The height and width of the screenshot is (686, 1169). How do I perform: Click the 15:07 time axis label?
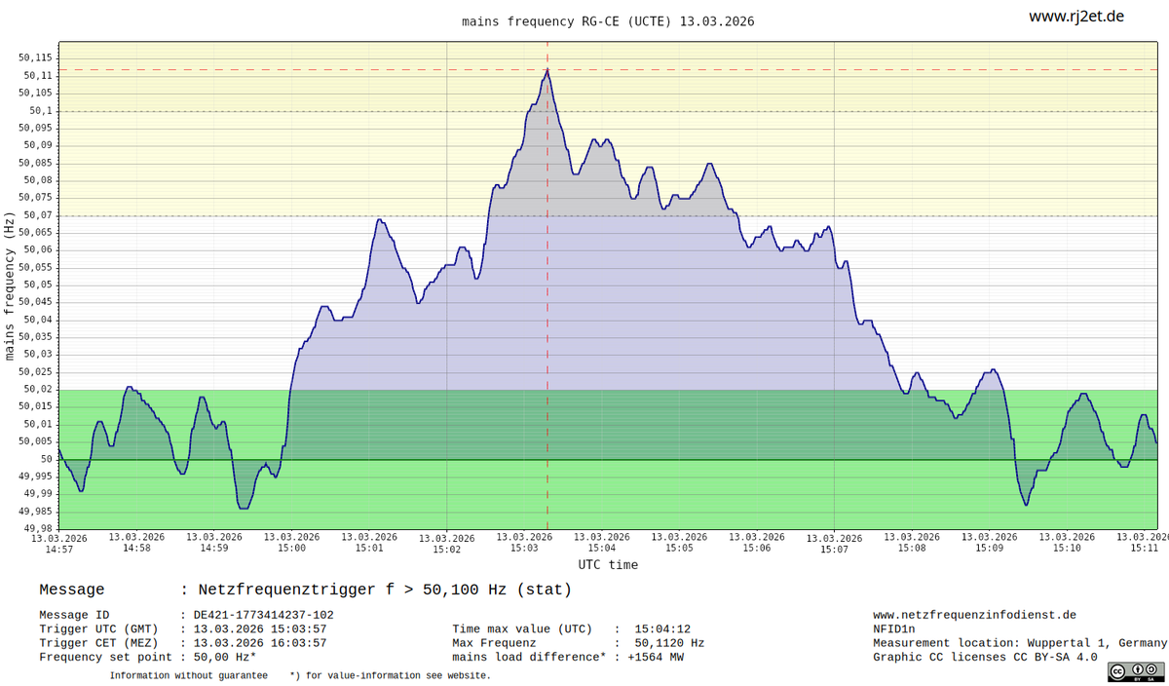point(835,543)
